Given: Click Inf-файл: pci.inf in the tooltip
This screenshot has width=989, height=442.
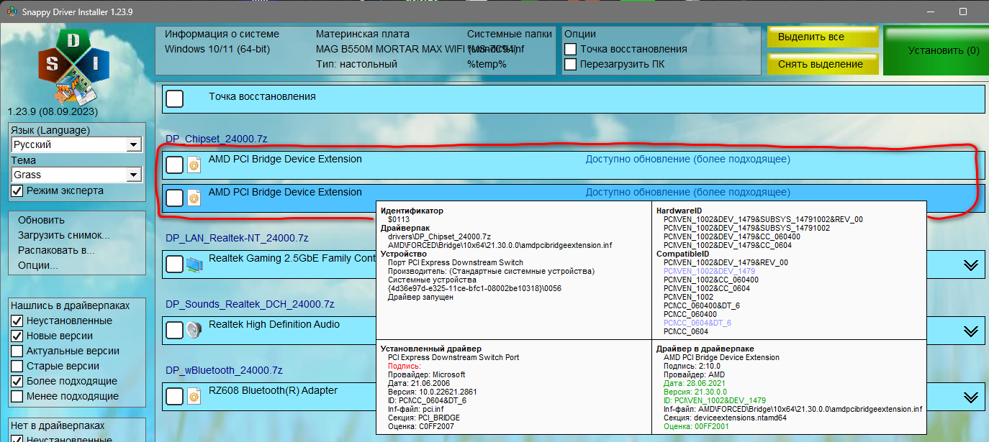Looking at the screenshot, I should [x=415, y=409].
